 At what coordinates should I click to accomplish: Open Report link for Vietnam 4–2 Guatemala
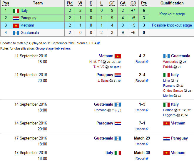pyautogui.click(x=142, y=62)
